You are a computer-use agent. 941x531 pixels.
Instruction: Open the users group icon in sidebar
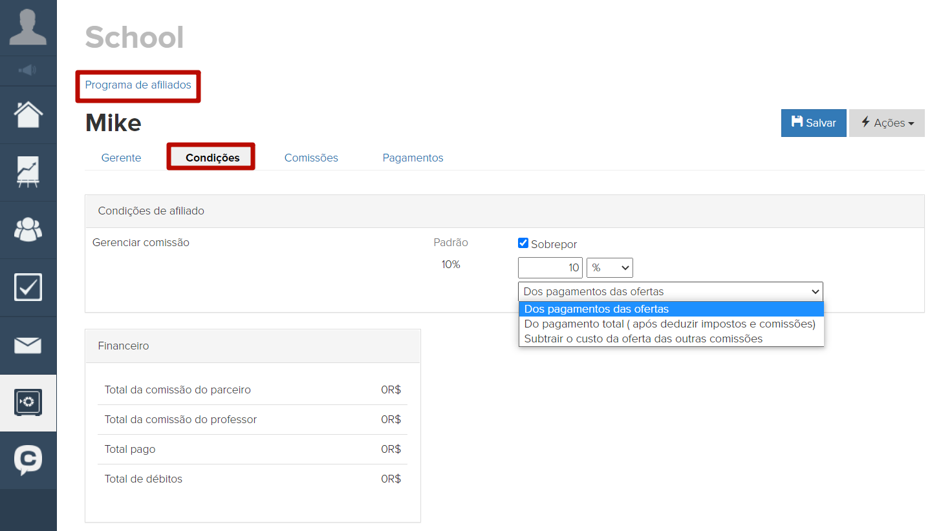coord(28,230)
